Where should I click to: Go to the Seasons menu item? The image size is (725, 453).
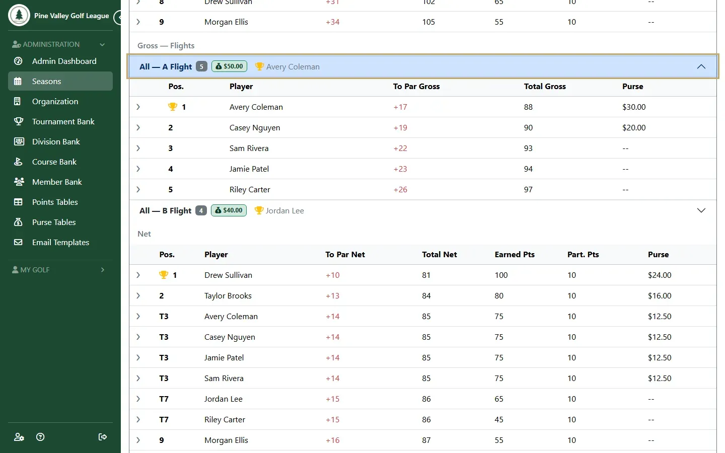(60, 81)
